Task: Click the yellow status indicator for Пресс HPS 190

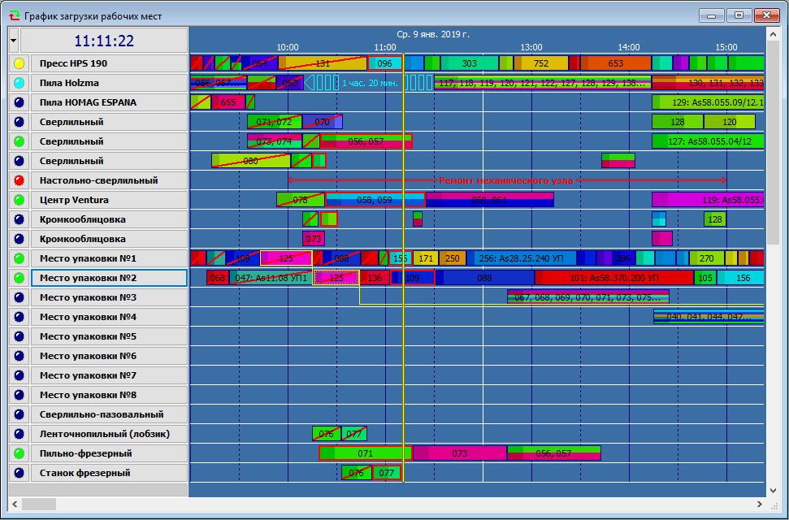Action: coord(20,63)
